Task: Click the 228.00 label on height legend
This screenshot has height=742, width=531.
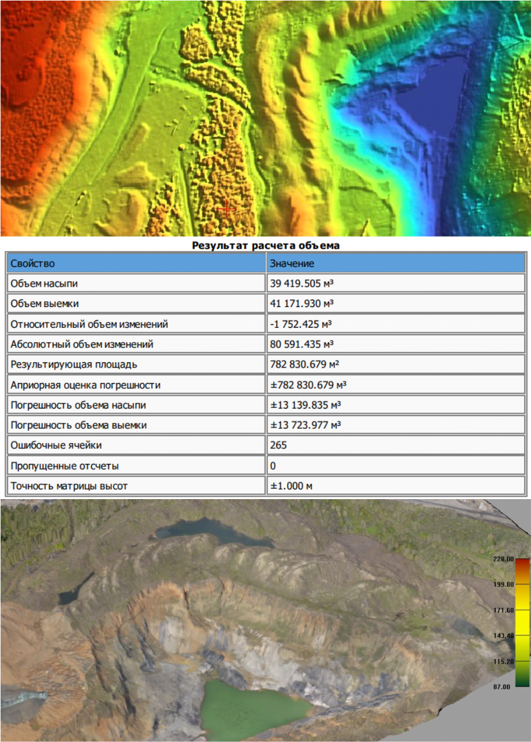Action: tap(503, 559)
